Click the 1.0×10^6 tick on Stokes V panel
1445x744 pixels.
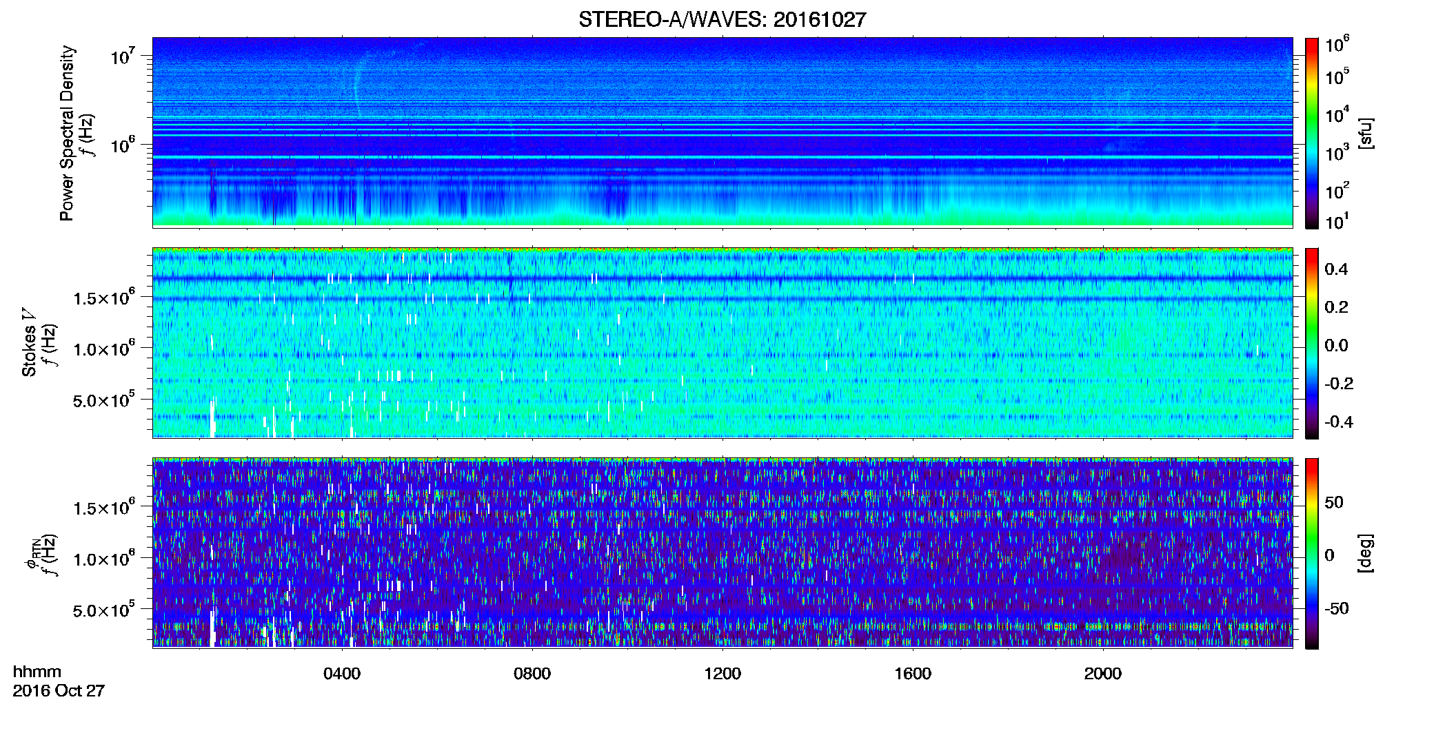[x=103, y=349]
